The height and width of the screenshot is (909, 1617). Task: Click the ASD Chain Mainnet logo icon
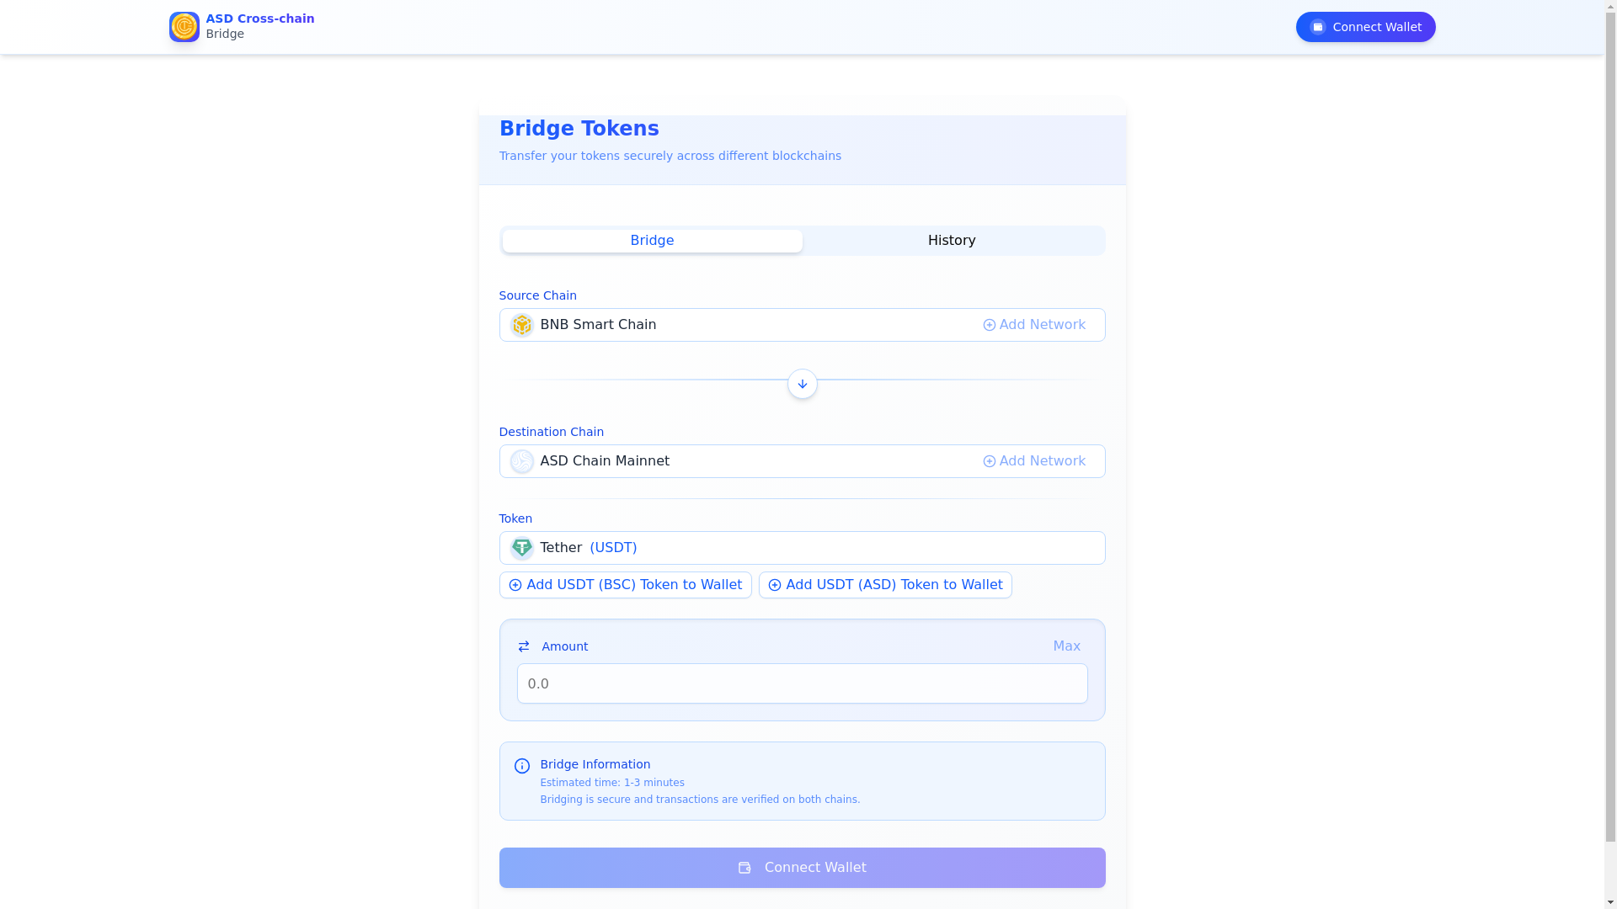point(522,461)
